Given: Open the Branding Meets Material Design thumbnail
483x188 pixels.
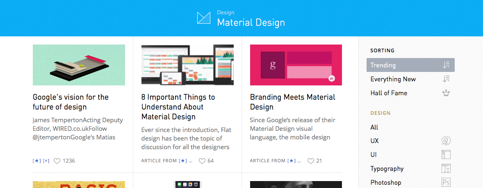Looking at the screenshot, I should [296, 65].
